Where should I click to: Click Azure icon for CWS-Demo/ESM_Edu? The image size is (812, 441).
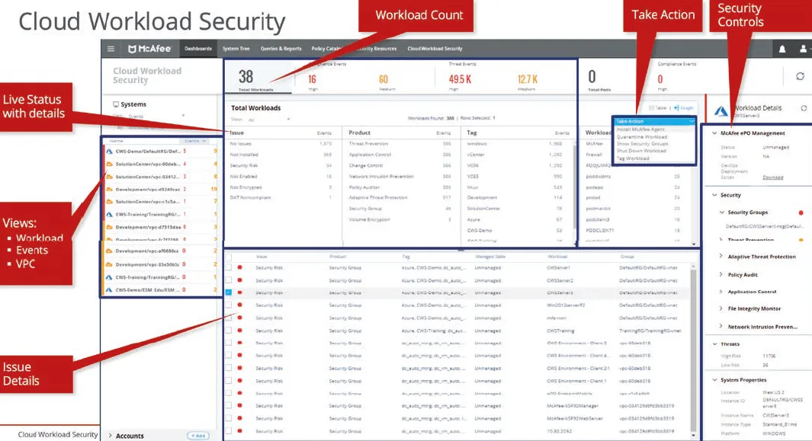coord(109,290)
